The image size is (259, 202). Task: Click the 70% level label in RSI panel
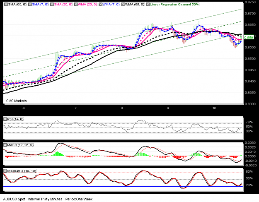(x=249, y=122)
